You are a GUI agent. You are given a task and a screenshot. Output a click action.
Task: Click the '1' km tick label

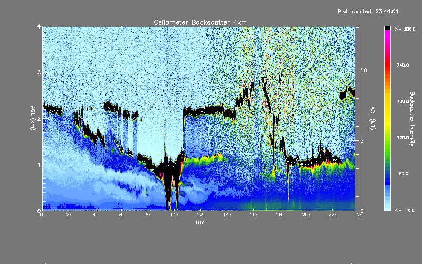coord(39,165)
